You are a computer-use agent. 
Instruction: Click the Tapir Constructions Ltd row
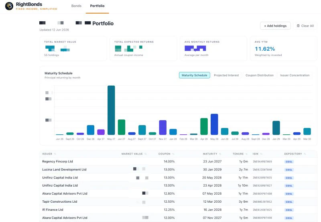coord(178,201)
